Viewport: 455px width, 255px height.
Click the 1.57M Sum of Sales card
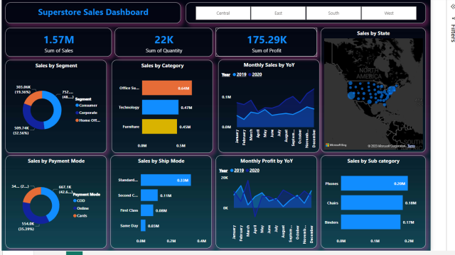(x=58, y=42)
